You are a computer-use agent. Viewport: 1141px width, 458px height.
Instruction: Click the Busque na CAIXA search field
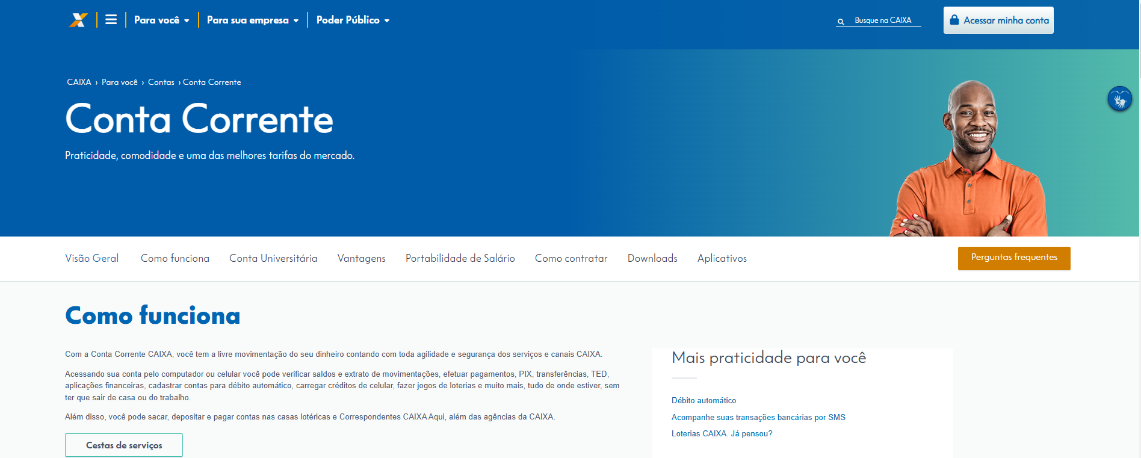(x=883, y=20)
